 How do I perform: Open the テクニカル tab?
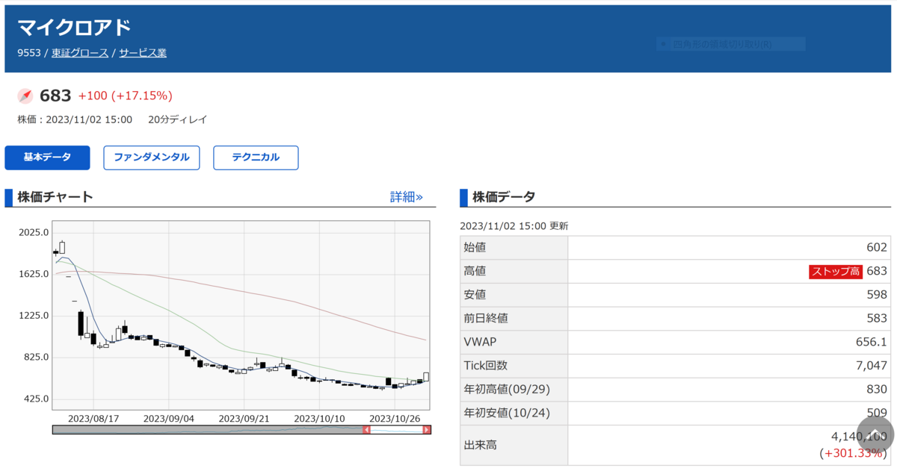(256, 157)
